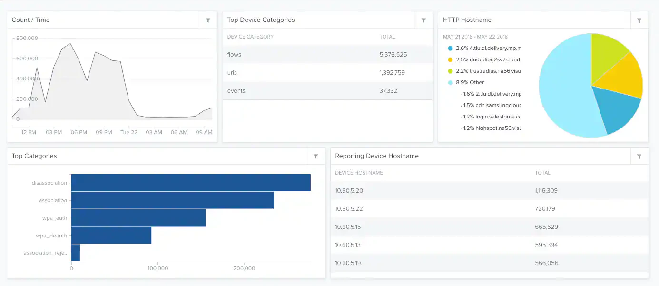
Task: Select the 2.2% trustradius.na56 legend entry
Action: [x=484, y=71]
